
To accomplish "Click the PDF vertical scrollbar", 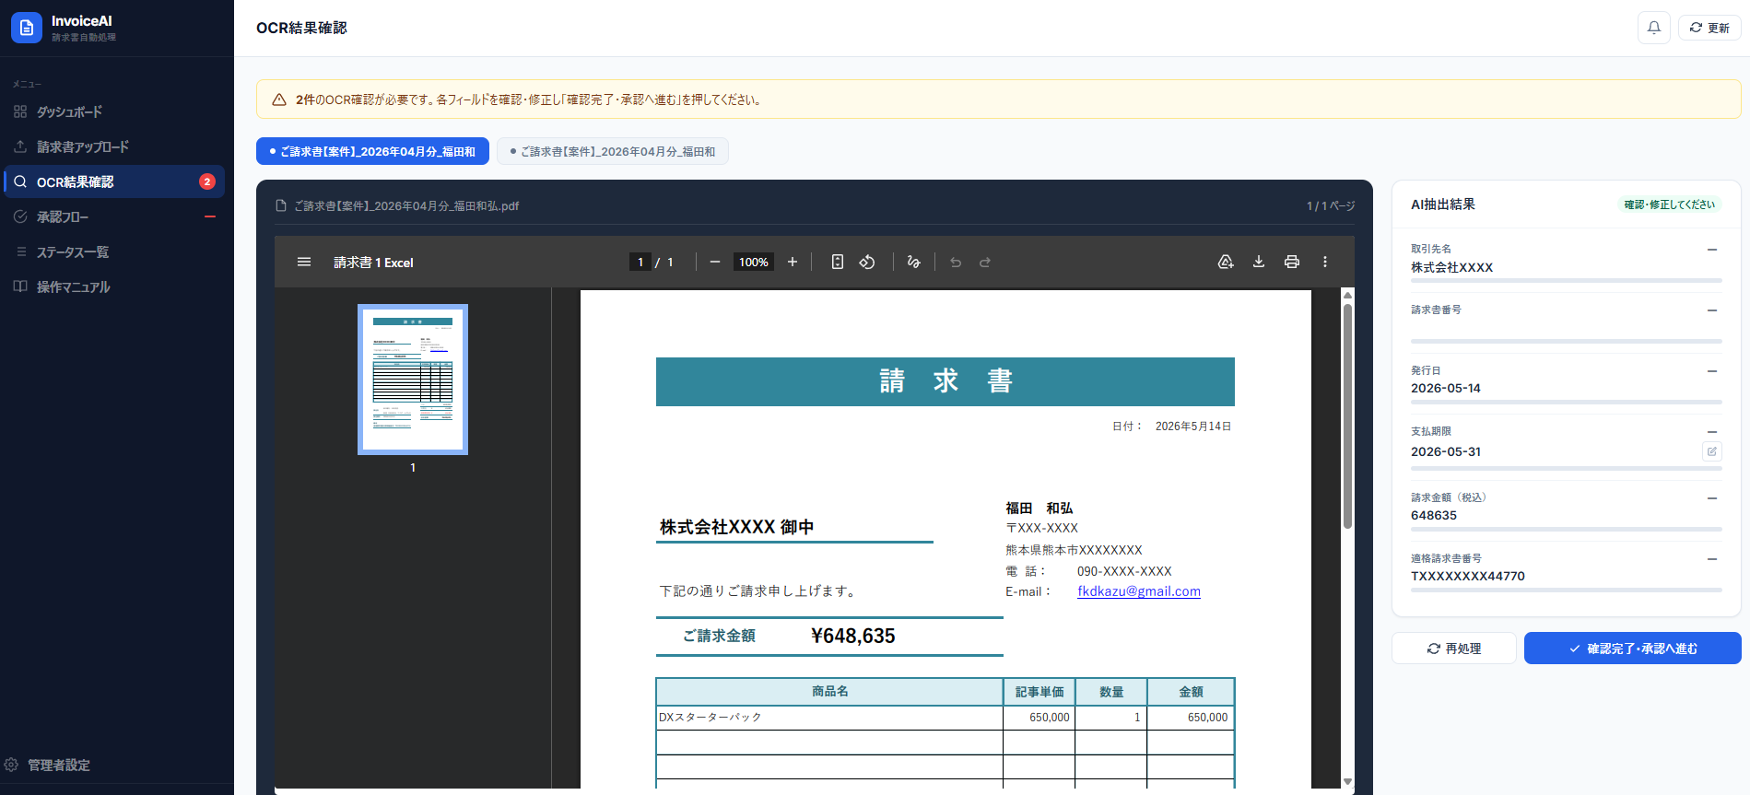I will click(x=1347, y=416).
